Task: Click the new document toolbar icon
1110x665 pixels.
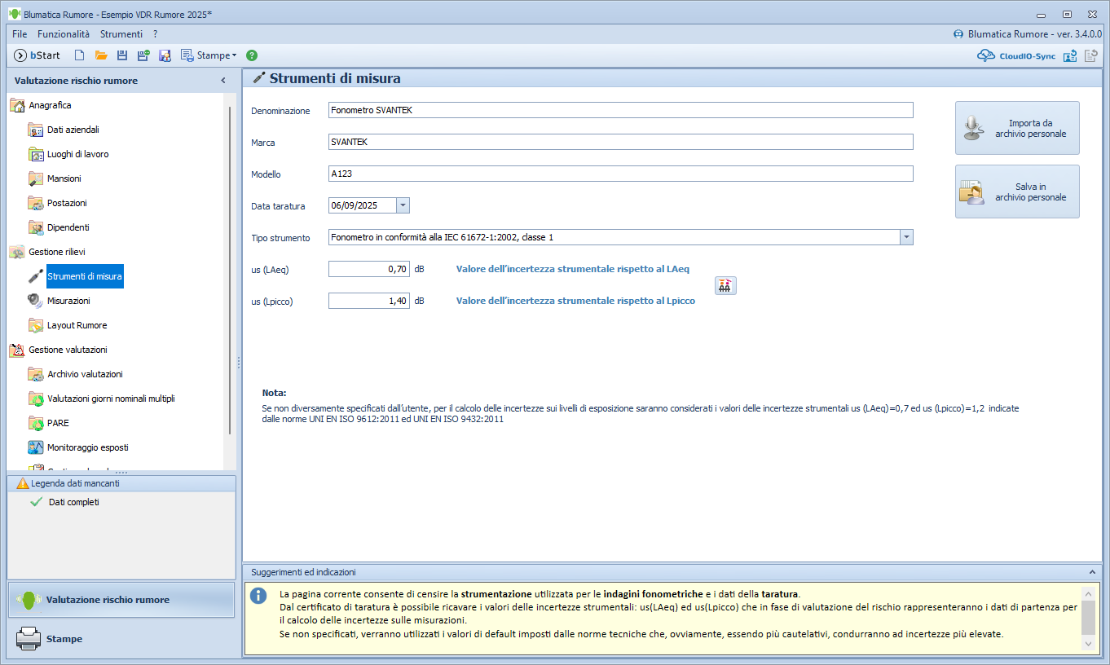Action: 79,55
